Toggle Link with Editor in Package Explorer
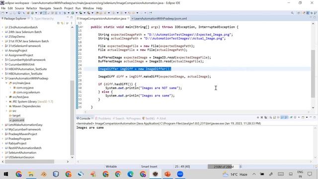This screenshot has width=318, height=179. [x=63, y=23]
